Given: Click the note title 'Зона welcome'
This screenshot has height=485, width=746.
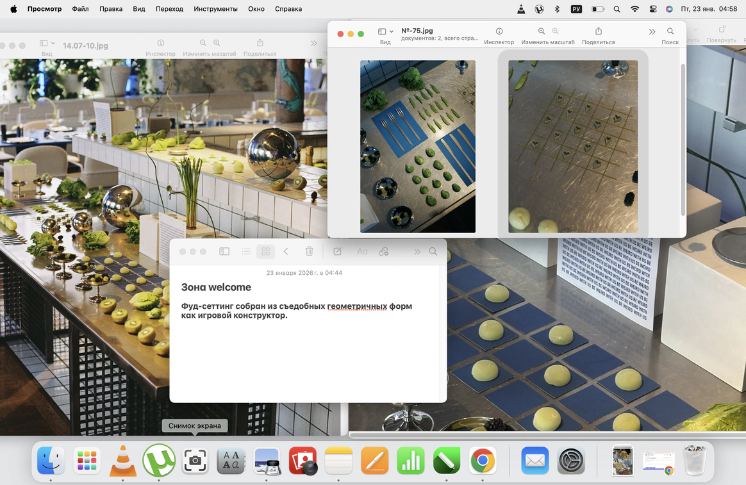Looking at the screenshot, I should point(216,288).
